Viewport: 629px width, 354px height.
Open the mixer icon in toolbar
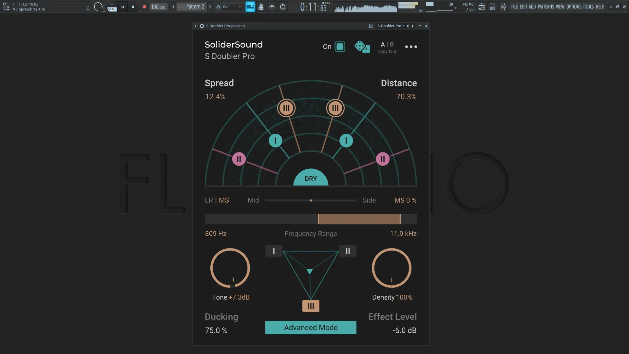(503, 7)
